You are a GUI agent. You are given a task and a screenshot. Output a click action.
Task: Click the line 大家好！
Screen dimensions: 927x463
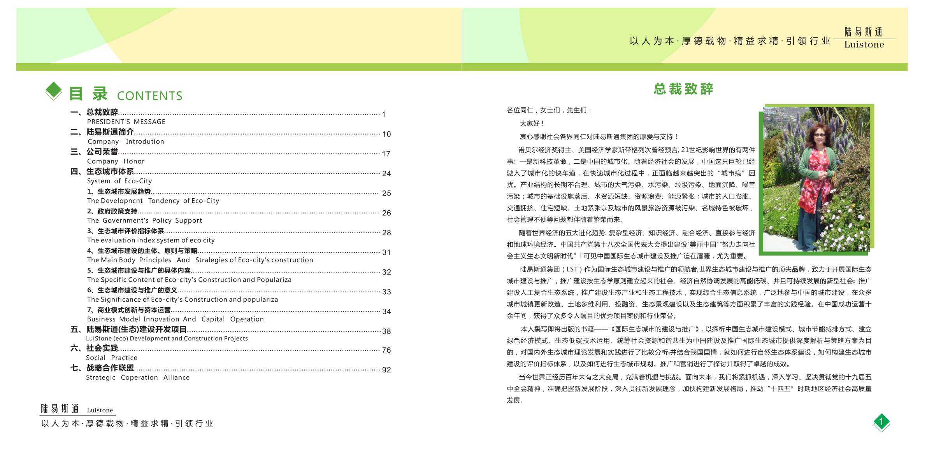point(532,124)
